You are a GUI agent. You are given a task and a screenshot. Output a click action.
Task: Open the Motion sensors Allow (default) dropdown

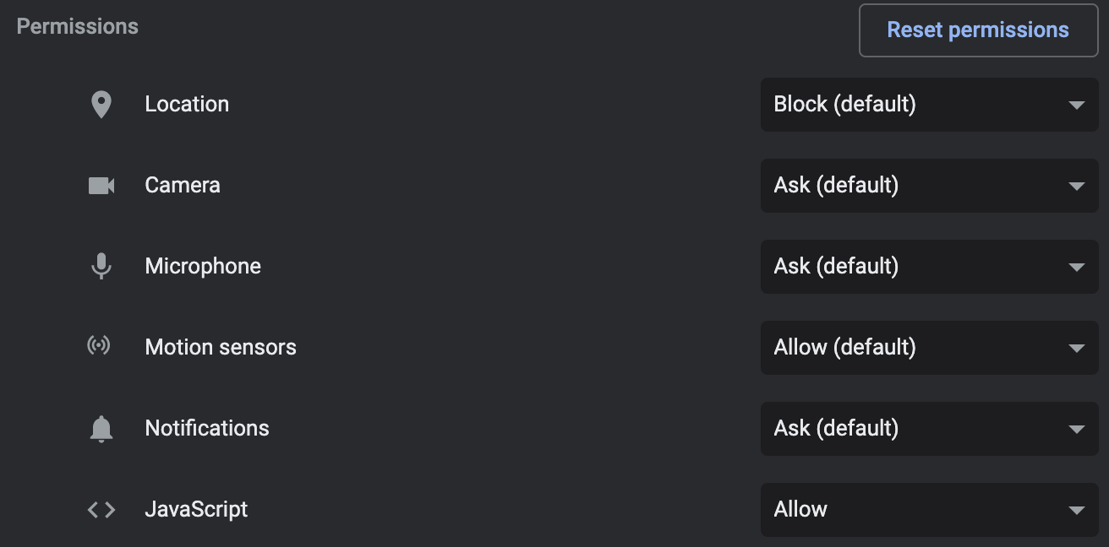pyautogui.click(x=930, y=348)
